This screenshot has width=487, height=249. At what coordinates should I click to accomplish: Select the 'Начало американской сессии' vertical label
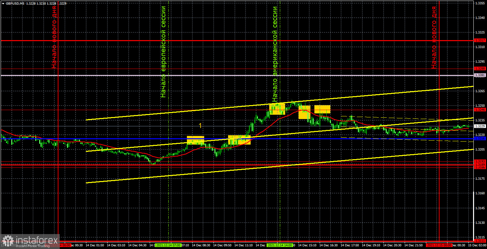coord(275,54)
